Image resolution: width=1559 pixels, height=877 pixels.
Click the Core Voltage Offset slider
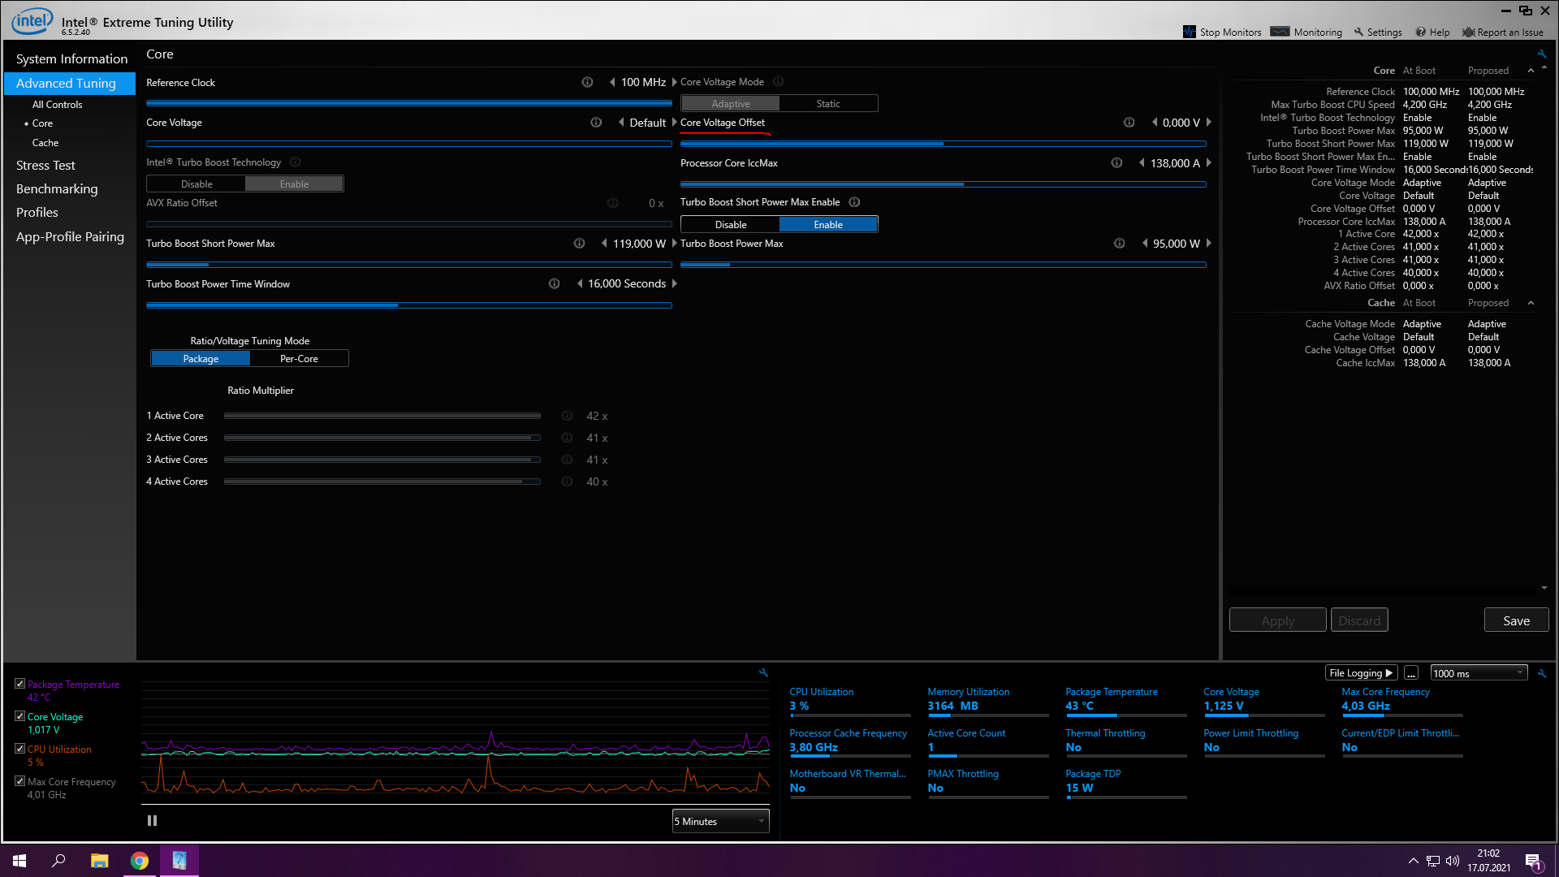943,144
